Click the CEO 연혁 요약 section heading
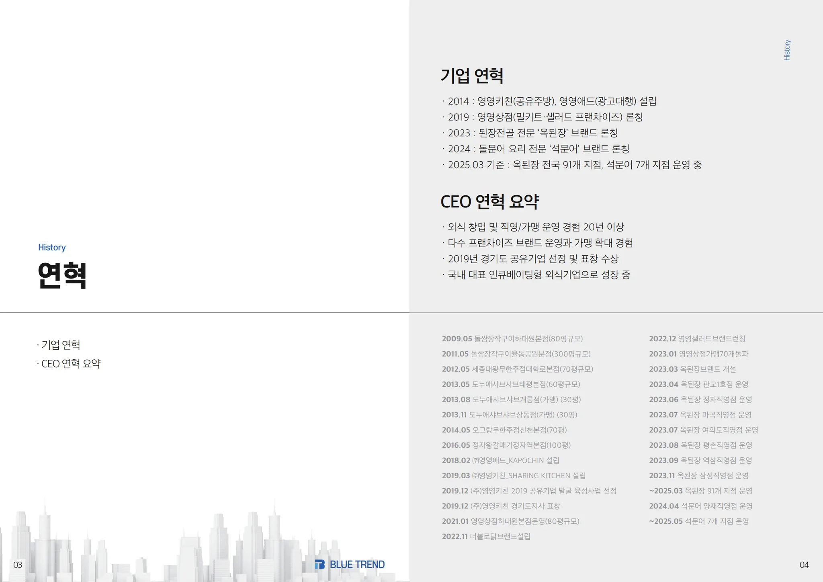The image size is (823, 582). point(489,201)
